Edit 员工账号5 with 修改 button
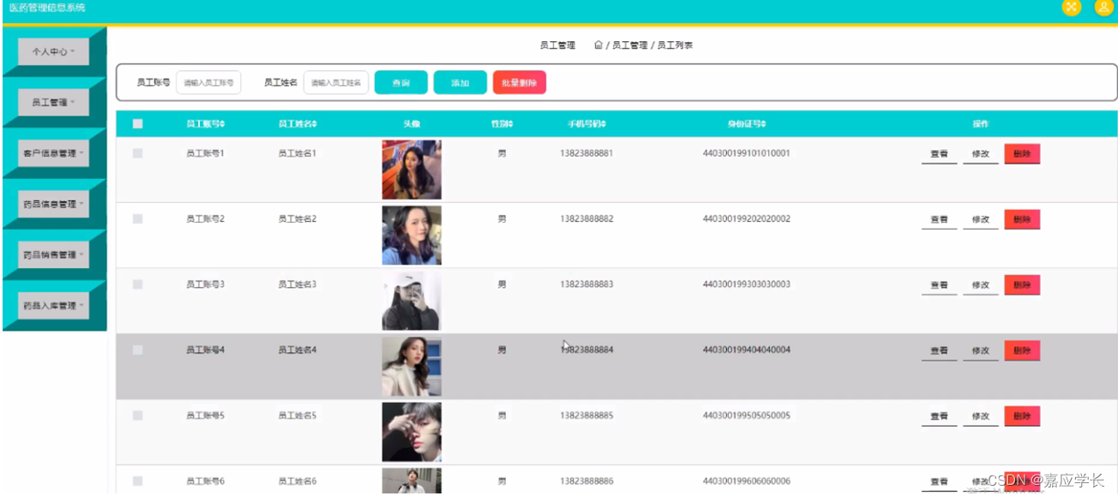Screen dimensions: 1118x496 (x=981, y=416)
